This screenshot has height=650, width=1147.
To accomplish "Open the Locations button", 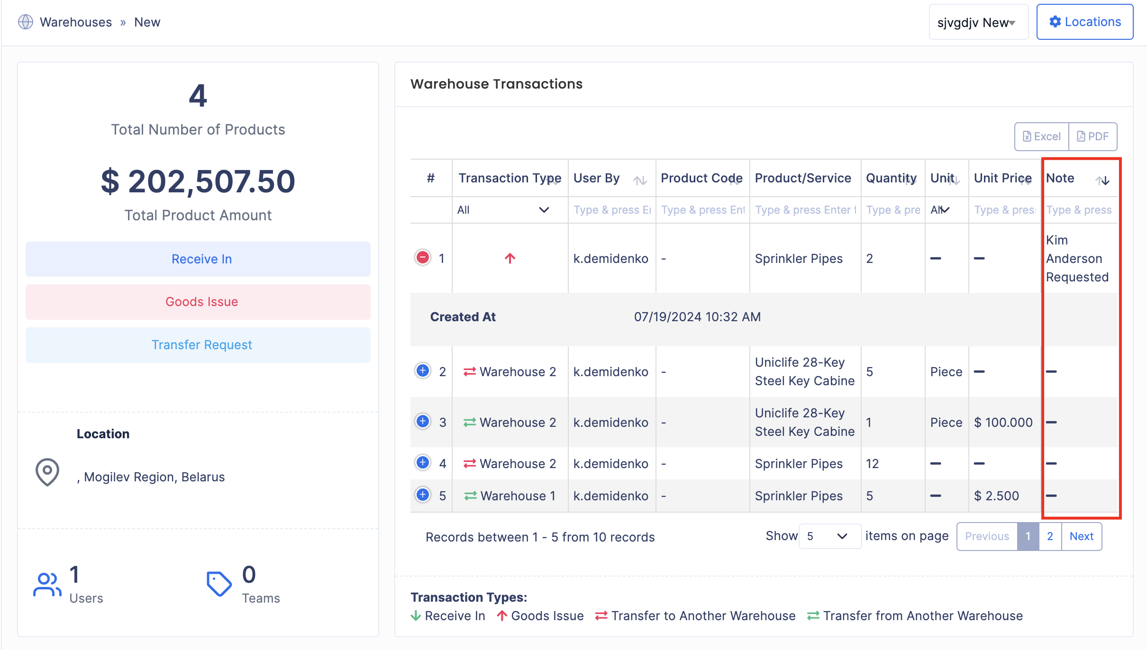I will (1085, 22).
